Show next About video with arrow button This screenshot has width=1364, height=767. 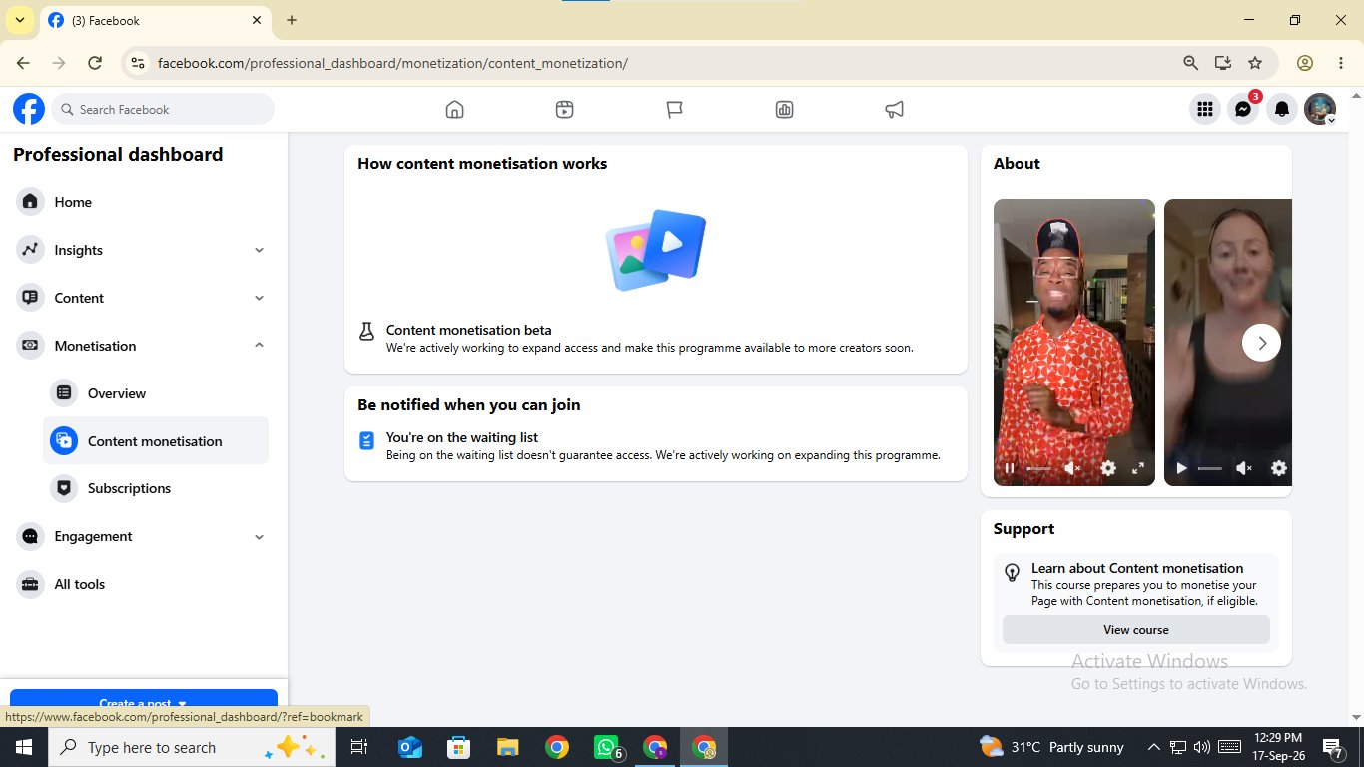pyautogui.click(x=1262, y=343)
